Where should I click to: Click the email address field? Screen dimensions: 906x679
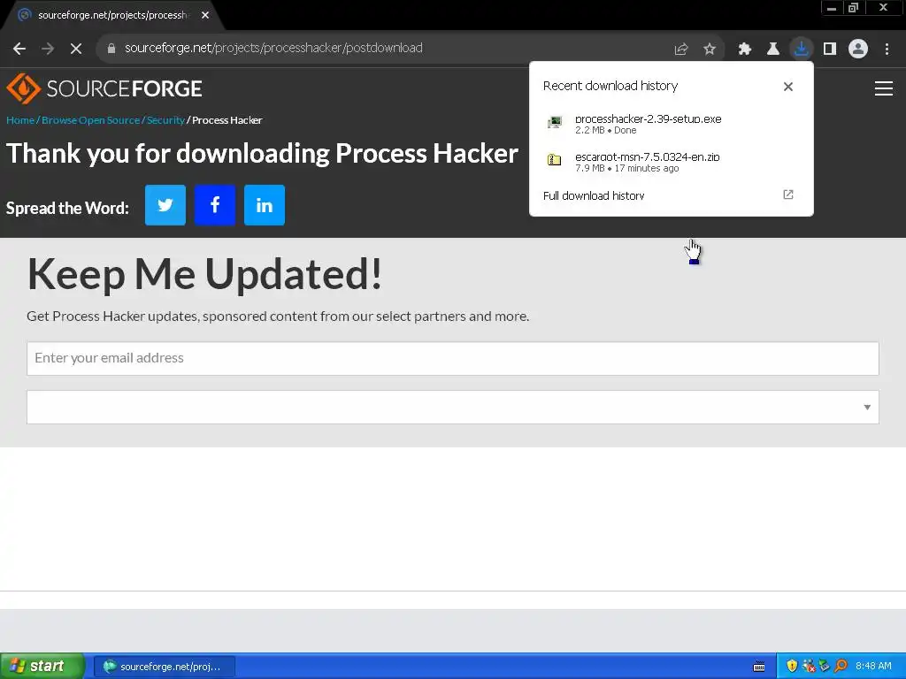pyautogui.click(x=453, y=359)
